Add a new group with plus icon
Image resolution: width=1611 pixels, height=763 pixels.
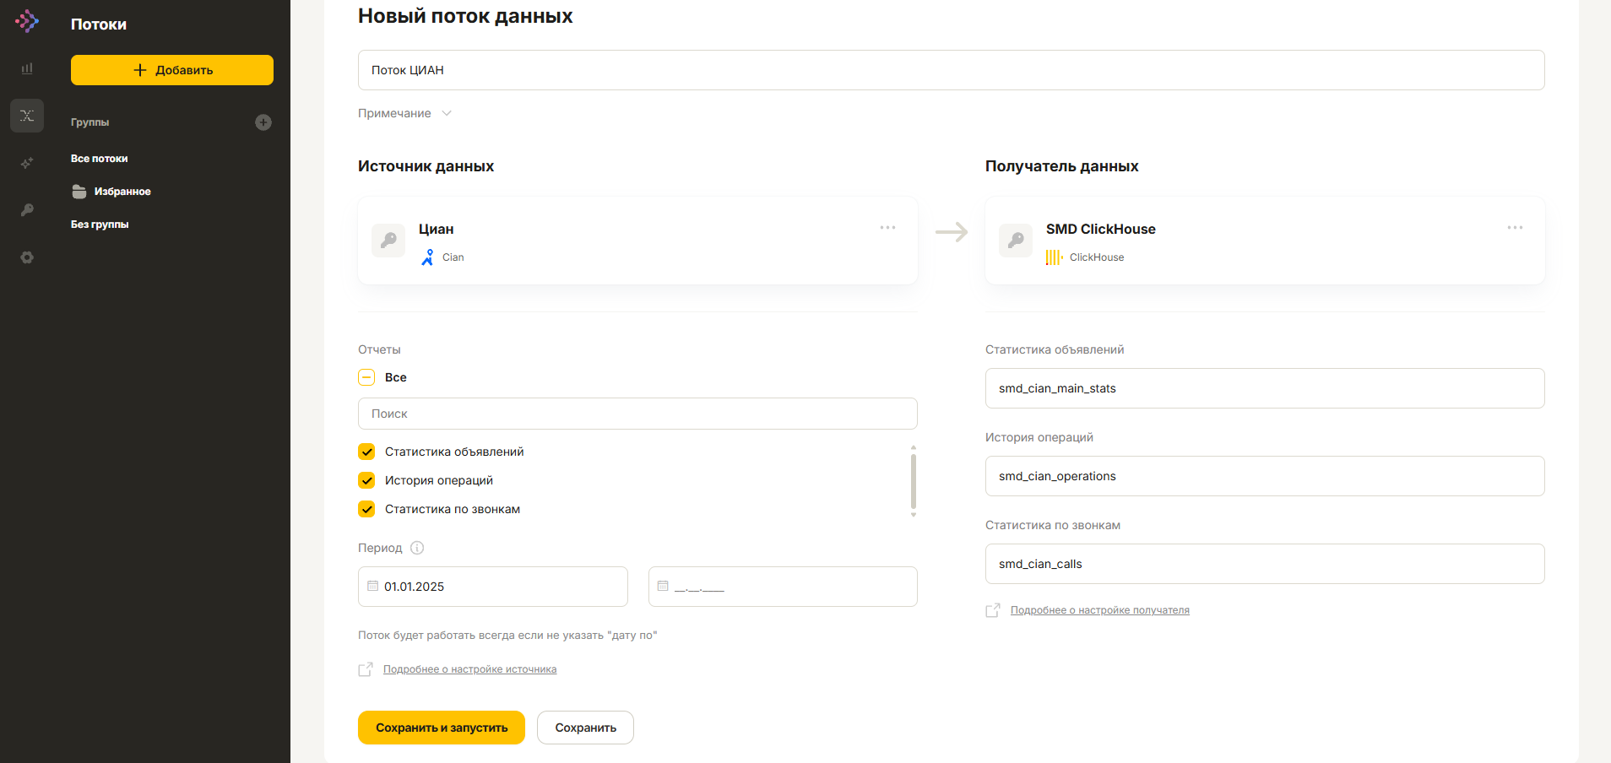pos(263,122)
